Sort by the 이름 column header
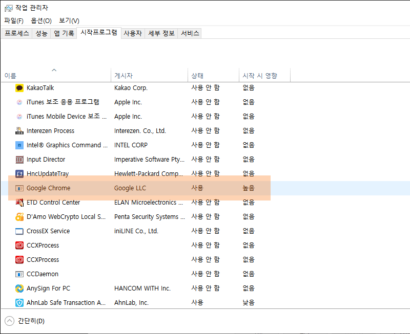 tap(56, 75)
